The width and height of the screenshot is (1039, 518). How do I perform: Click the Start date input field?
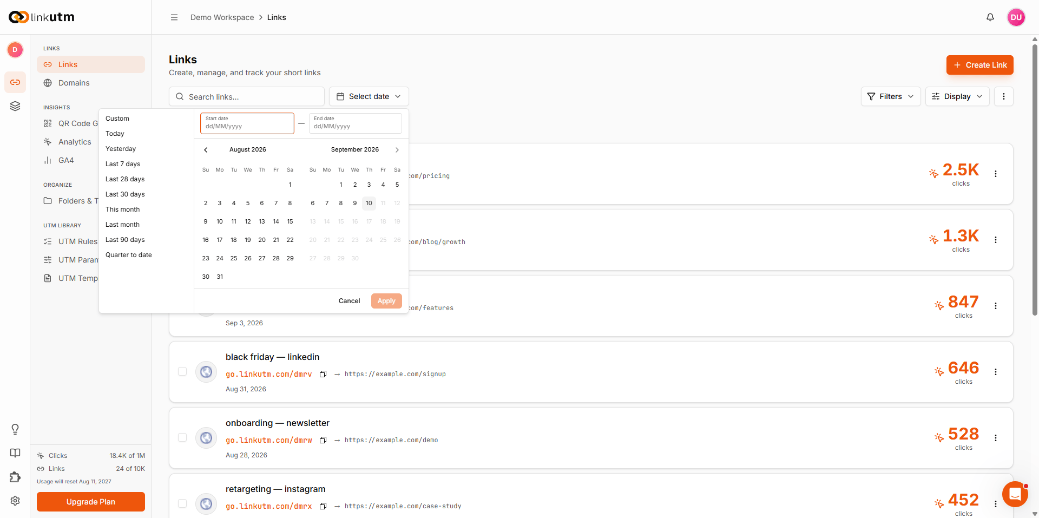click(x=247, y=123)
